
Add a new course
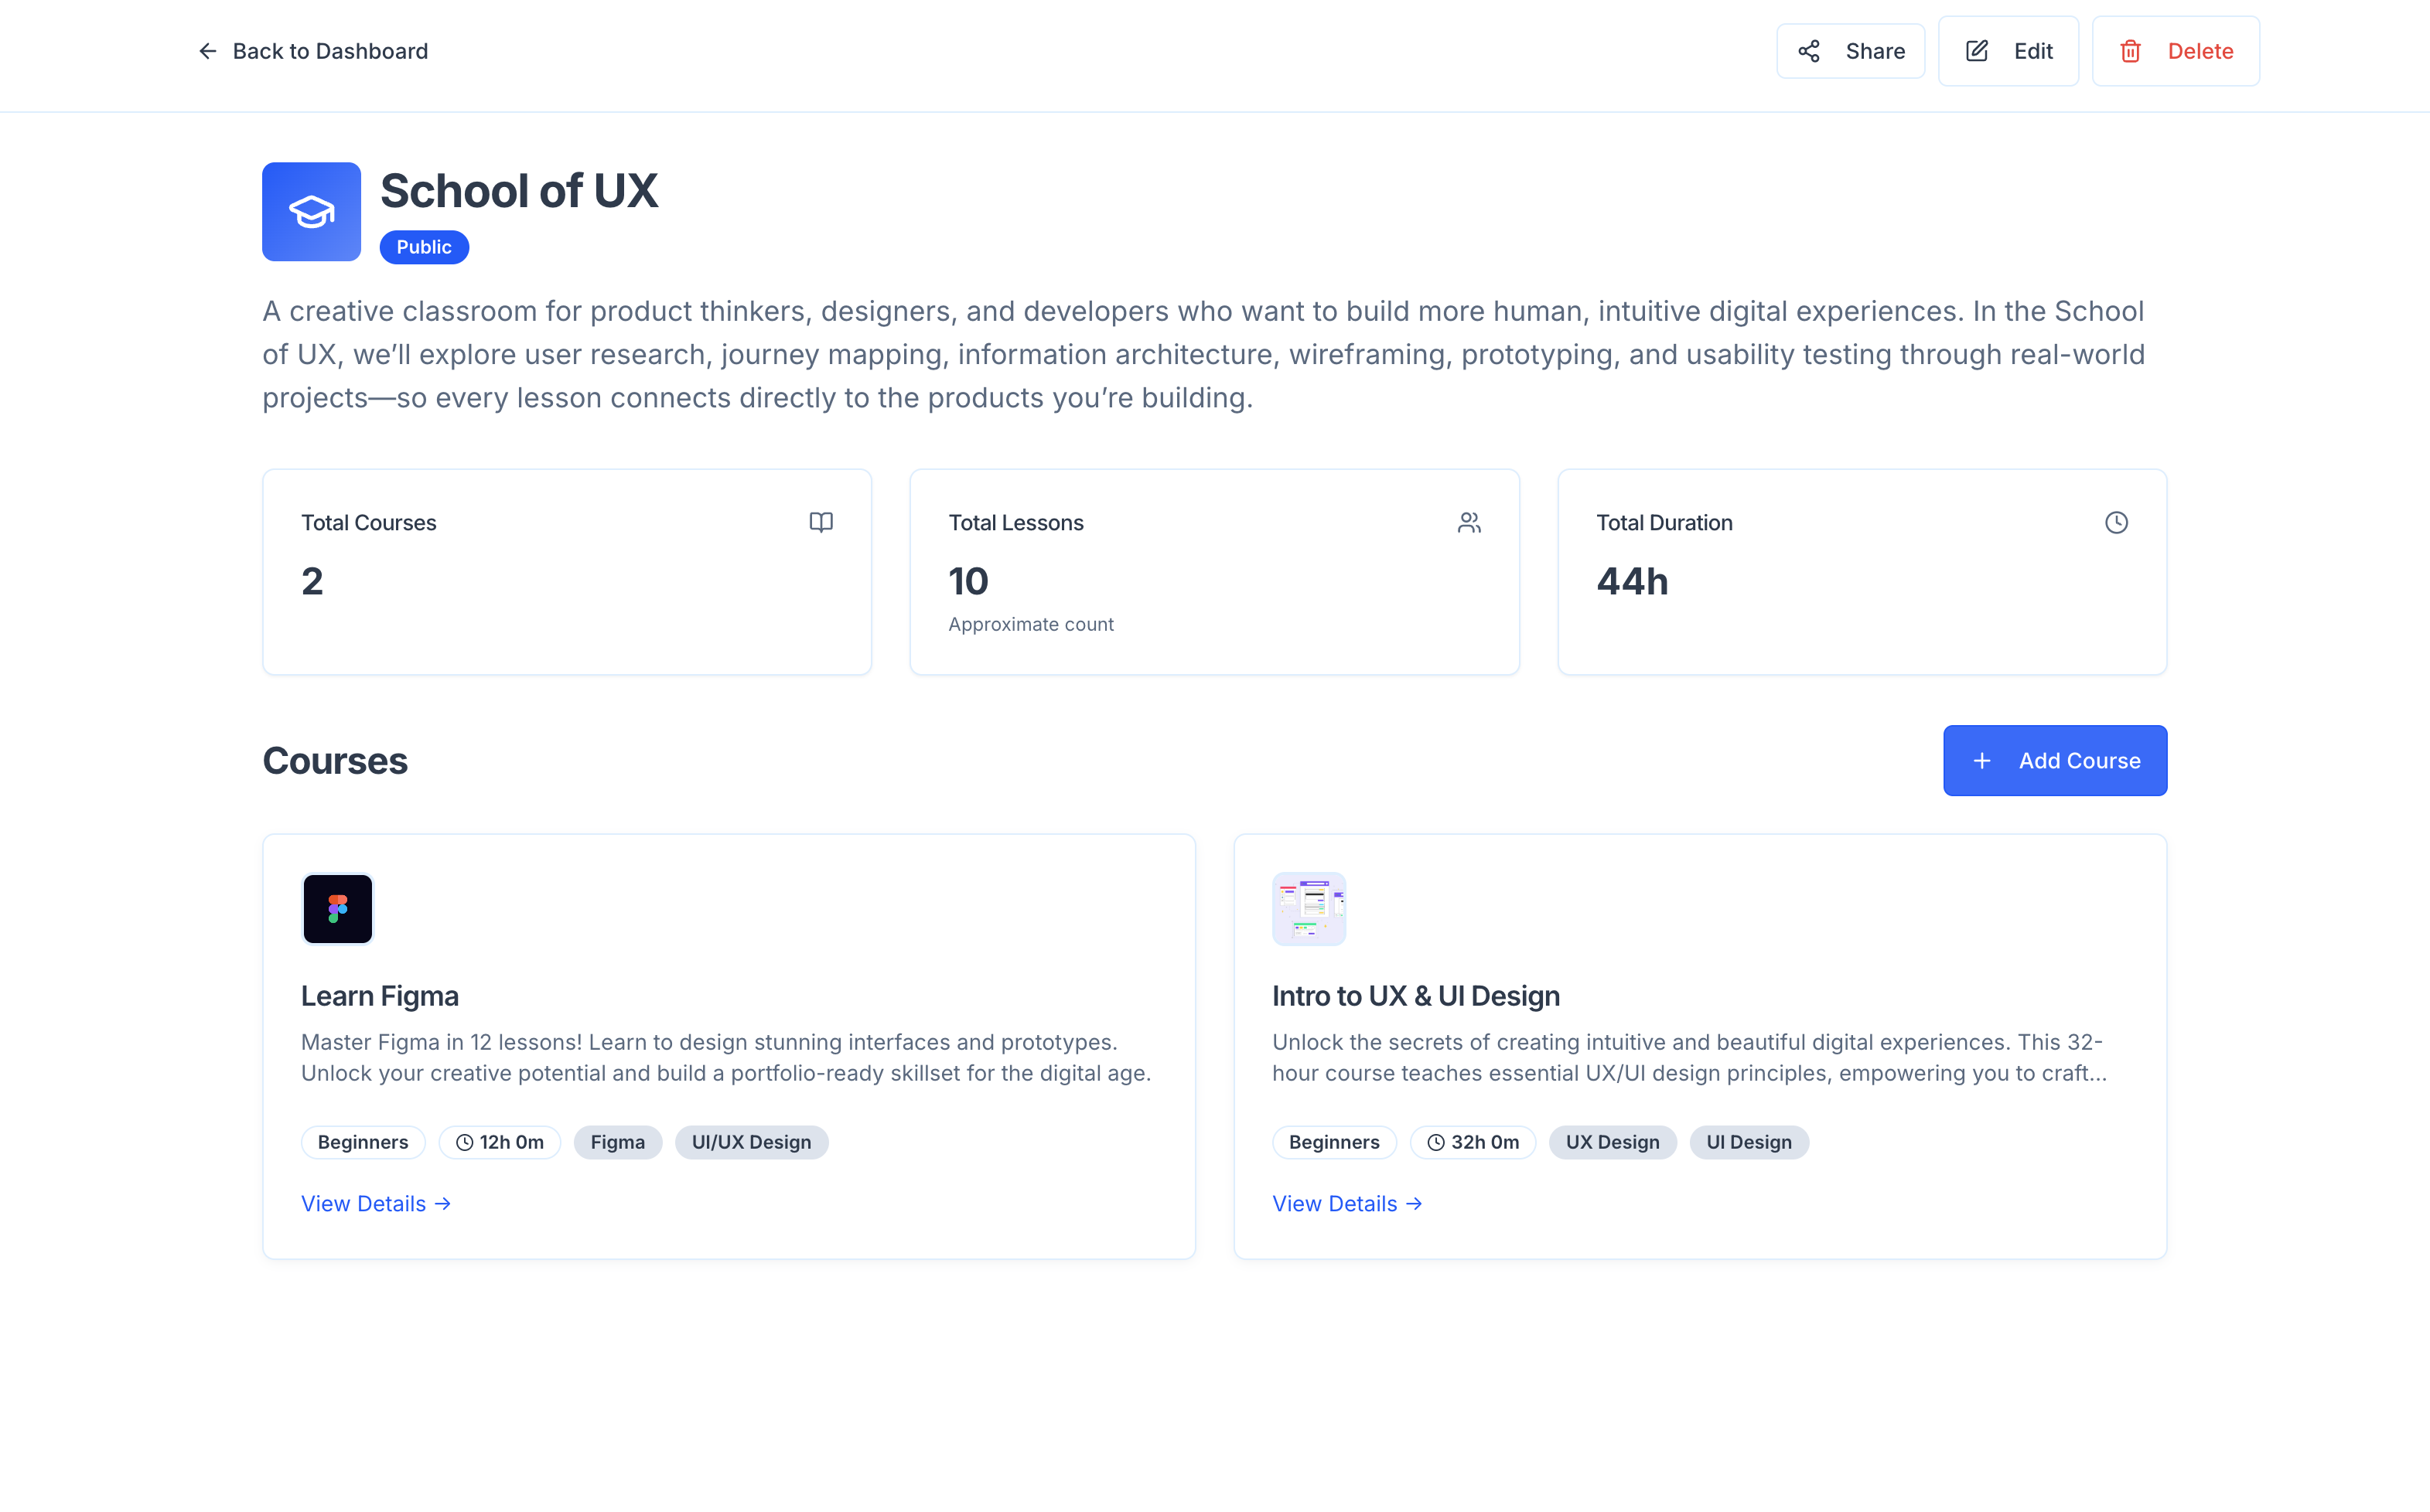(x=2054, y=760)
